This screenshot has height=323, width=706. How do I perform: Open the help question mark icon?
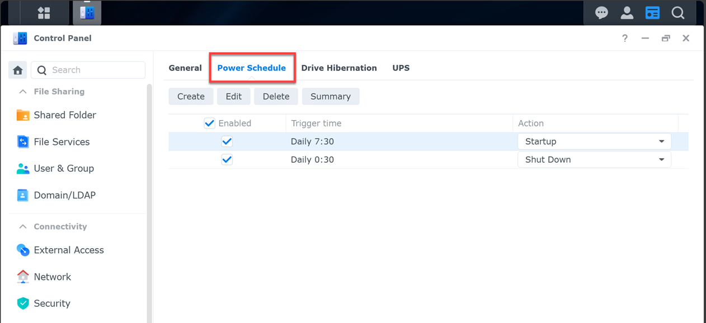coord(625,39)
